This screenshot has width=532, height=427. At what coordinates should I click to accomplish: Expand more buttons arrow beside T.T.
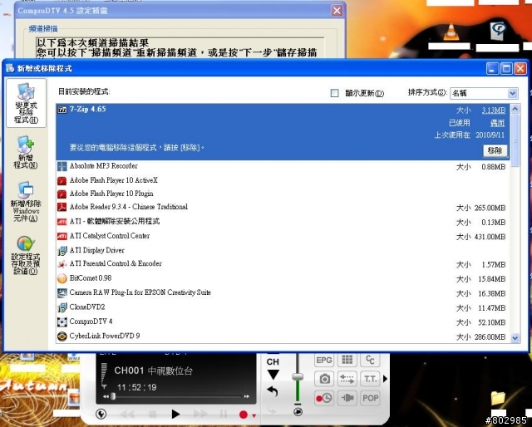pyautogui.click(x=385, y=379)
